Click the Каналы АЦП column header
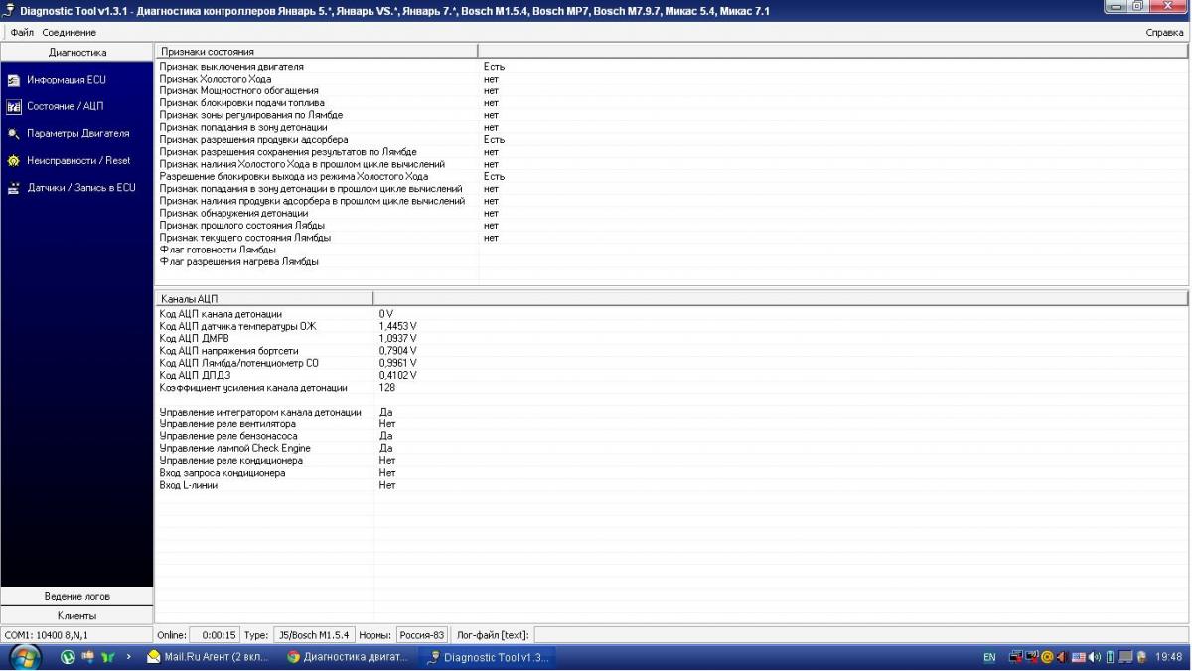This screenshot has height=671, width=1192. (263, 298)
